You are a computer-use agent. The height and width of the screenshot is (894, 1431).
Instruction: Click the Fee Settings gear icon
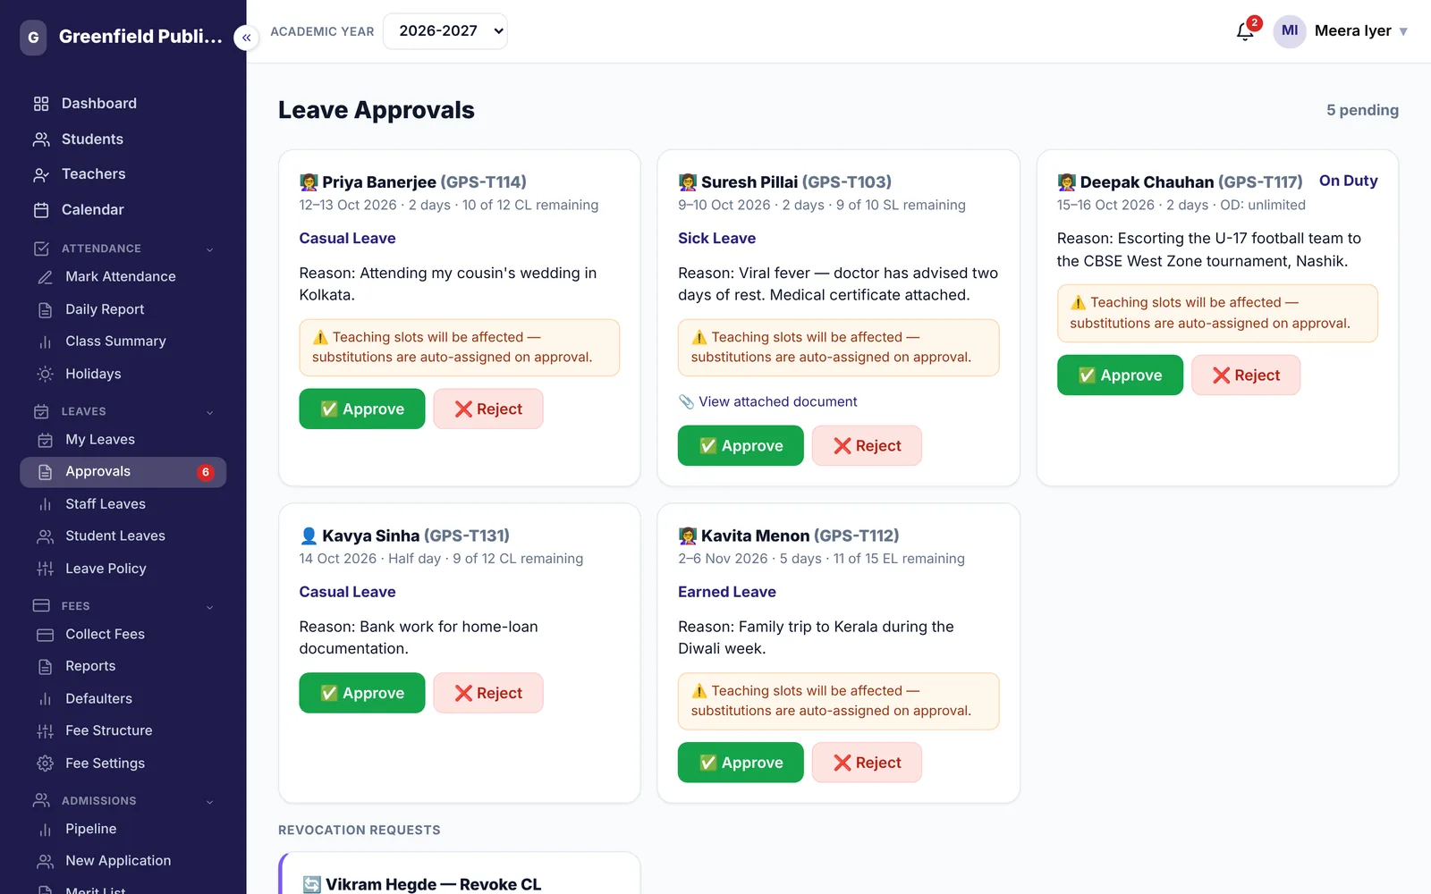[45, 763]
